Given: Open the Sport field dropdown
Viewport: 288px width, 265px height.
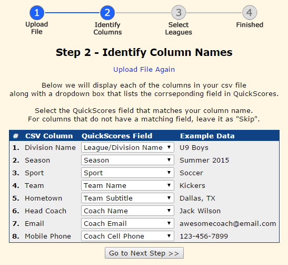Looking at the screenshot, I should [127, 173].
